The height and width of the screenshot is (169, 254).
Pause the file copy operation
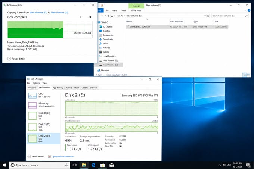[x=81, y=17]
